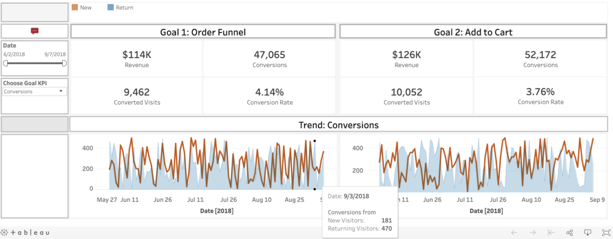Click the Download icon

click(587, 232)
